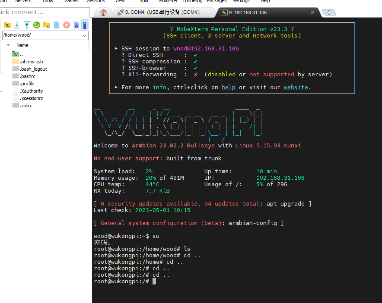Click the 'help' link in the terminal banner
The width and height of the screenshot is (382, 303).
pos(228,87)
